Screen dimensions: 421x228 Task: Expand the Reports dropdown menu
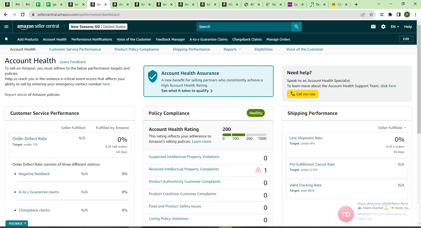coord(232,49)
